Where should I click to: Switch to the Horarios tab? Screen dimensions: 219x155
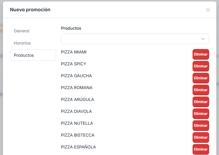[x=22, y=43]
